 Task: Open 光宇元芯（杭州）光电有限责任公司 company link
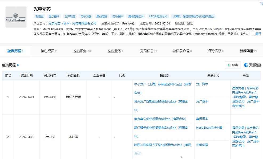[x=72, y=23]
